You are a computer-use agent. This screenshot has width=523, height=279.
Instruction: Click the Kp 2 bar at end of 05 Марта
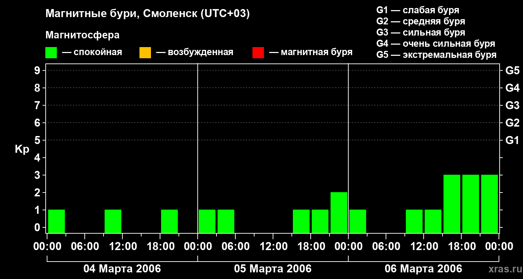(x=339, y=212)
